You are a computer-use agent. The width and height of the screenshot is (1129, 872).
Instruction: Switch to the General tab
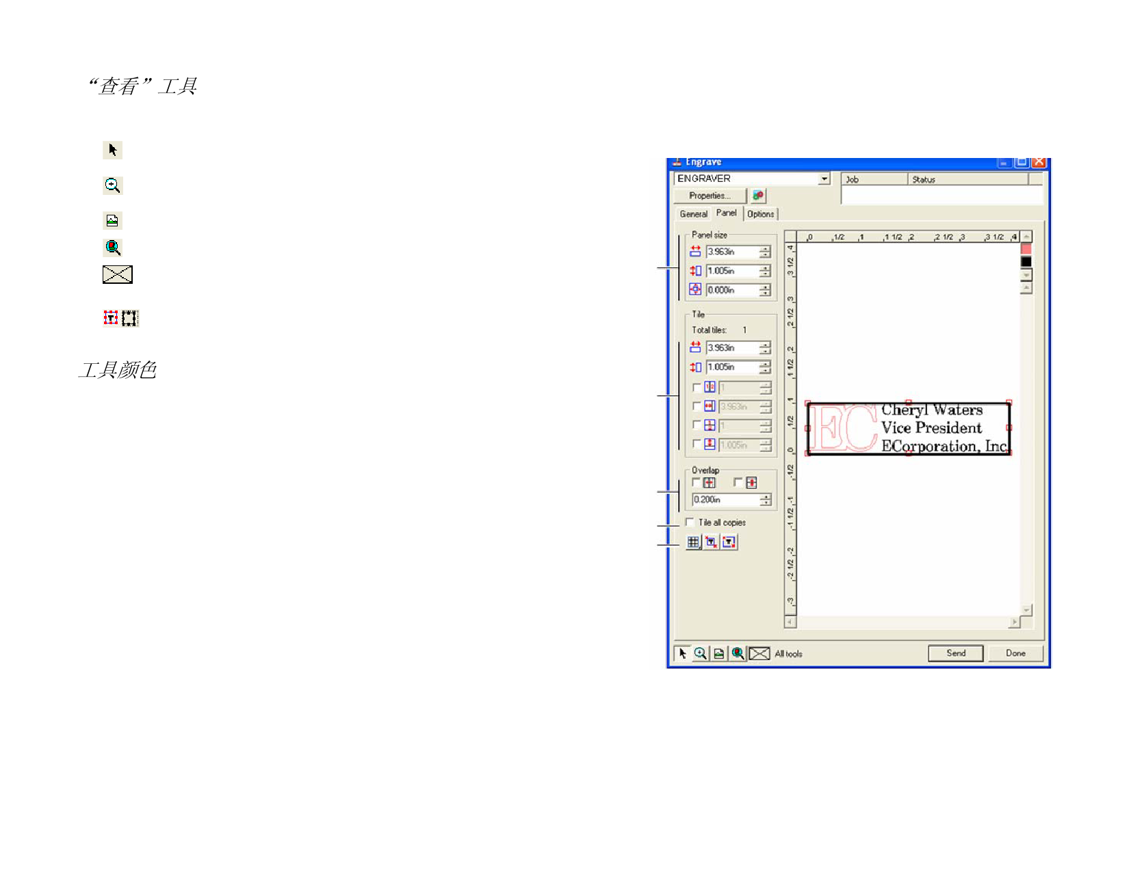[693, 214]
